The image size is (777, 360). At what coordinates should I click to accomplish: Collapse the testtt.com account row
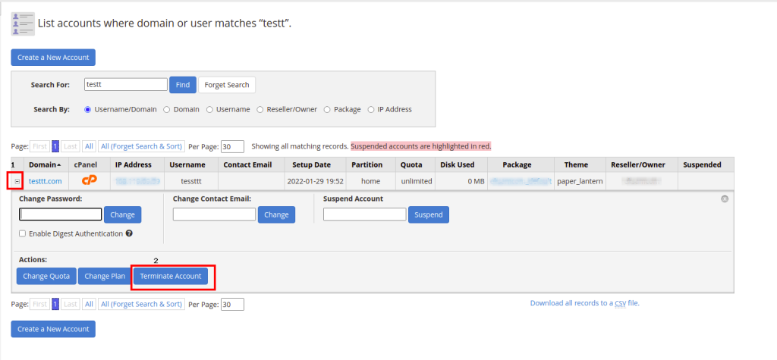tap(17, 182)
